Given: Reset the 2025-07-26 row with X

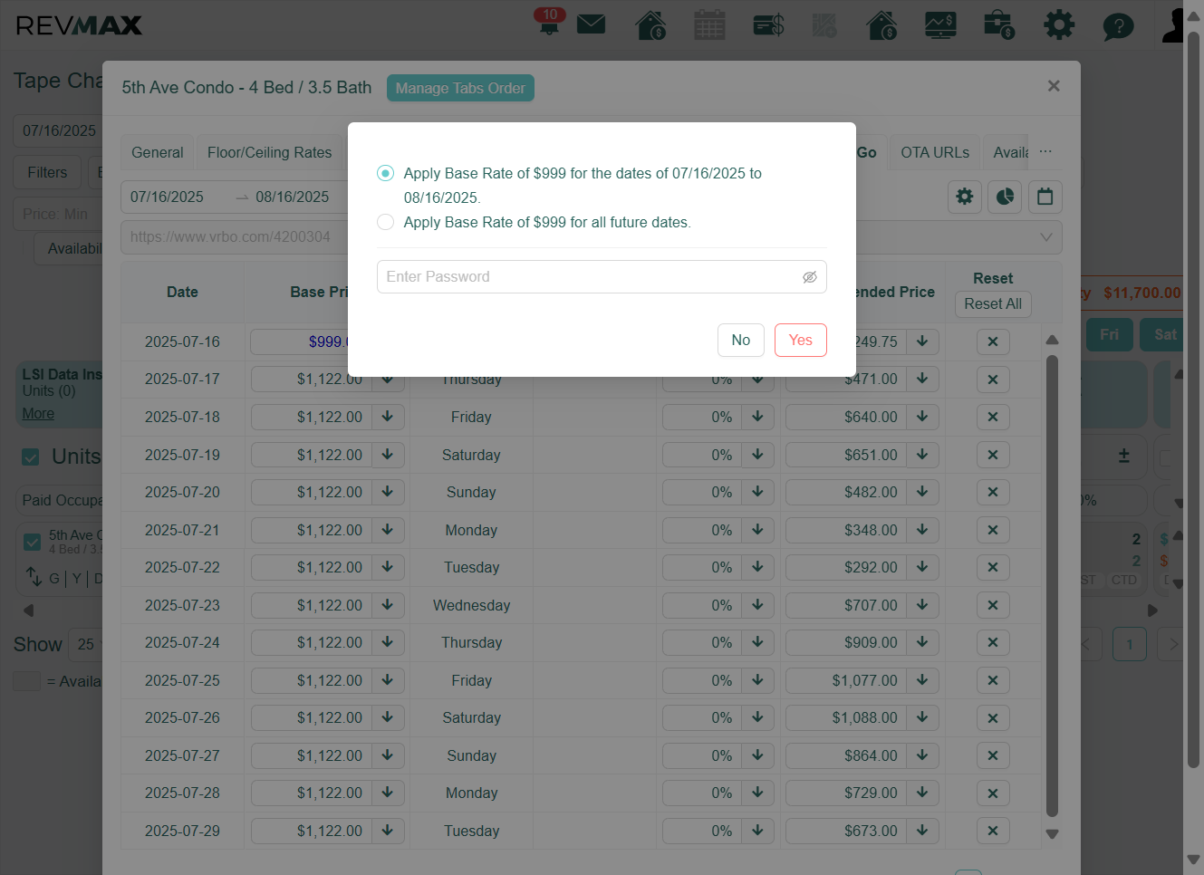Looking at the screenshot, I should pos(993,717).
